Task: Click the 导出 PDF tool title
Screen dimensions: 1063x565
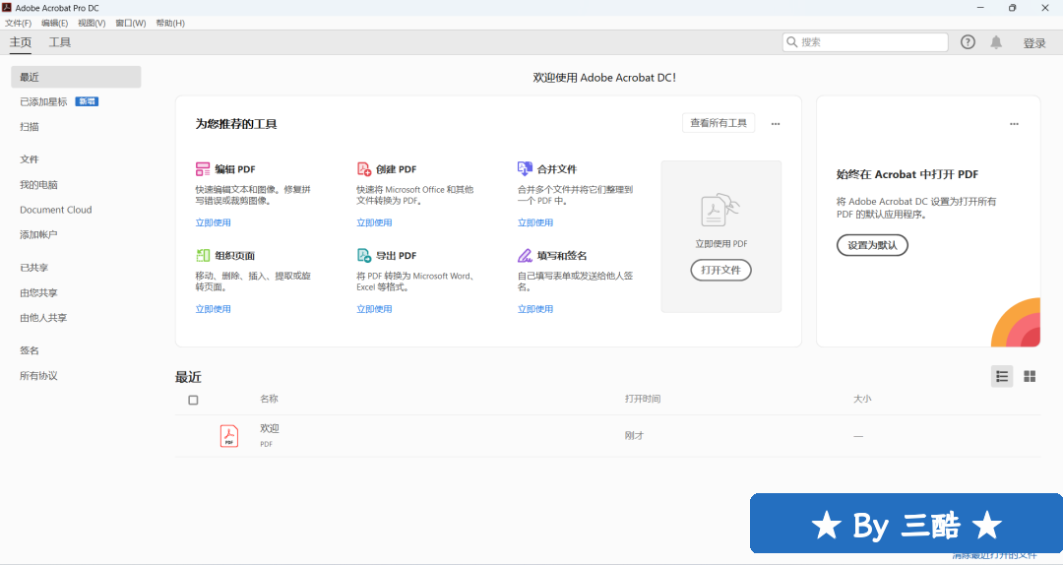Action: coord(397,256)
